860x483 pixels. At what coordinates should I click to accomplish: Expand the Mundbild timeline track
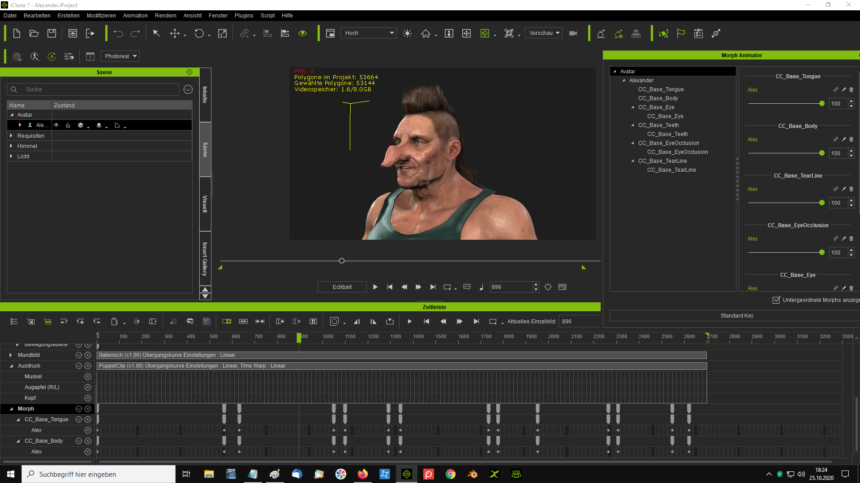[x=11, y=355]
